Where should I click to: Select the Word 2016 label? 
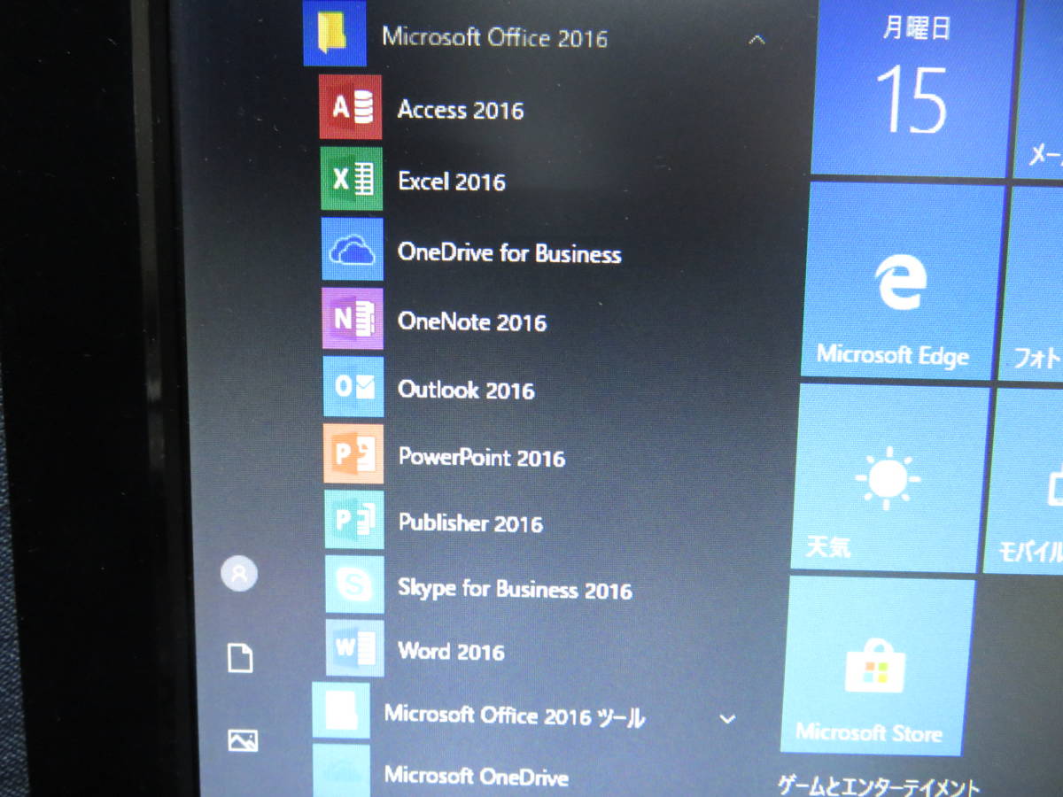[451, 652]
